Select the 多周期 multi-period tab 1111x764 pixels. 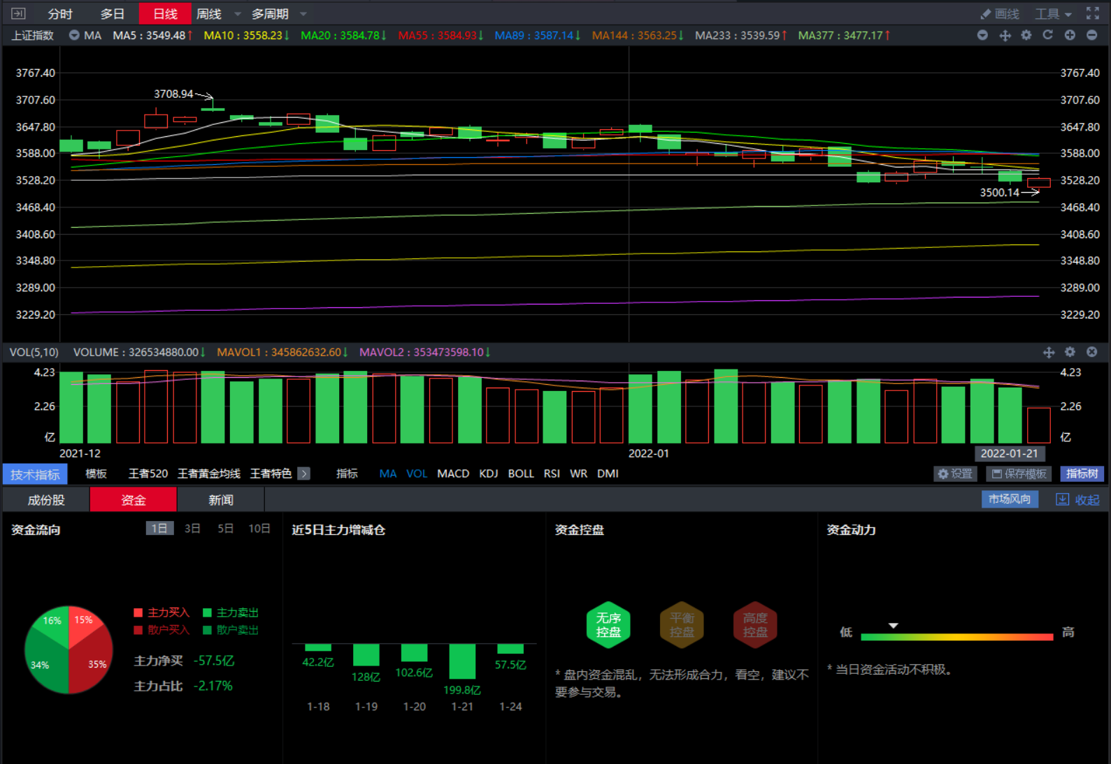270,14
